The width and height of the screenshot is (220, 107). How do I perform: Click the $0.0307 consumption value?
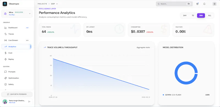click(x=138, y=32)
